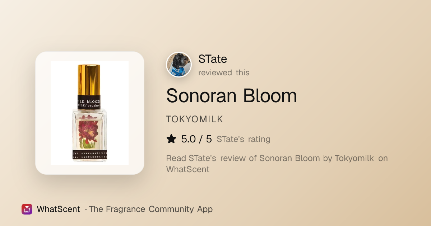Click 'The Fragrance Community App' tagline
The width and height of the screenshot is (431, 226).
[151, 209]
